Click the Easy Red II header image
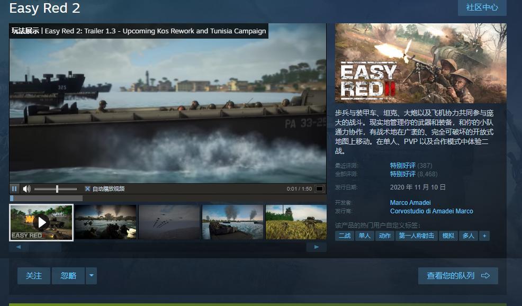 coord(421,63)
